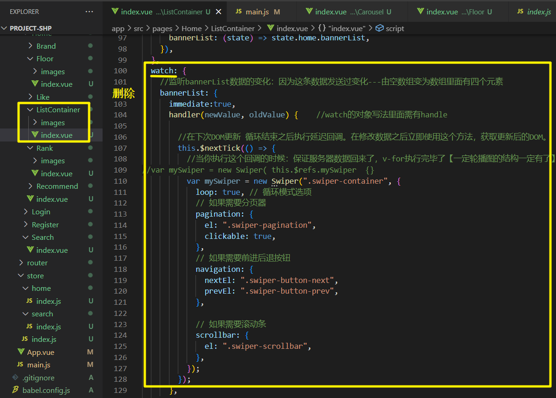This screenshot has height=398, width=556.
Task: Open the Home breadcrumb entry
Action: coord(192,28)
